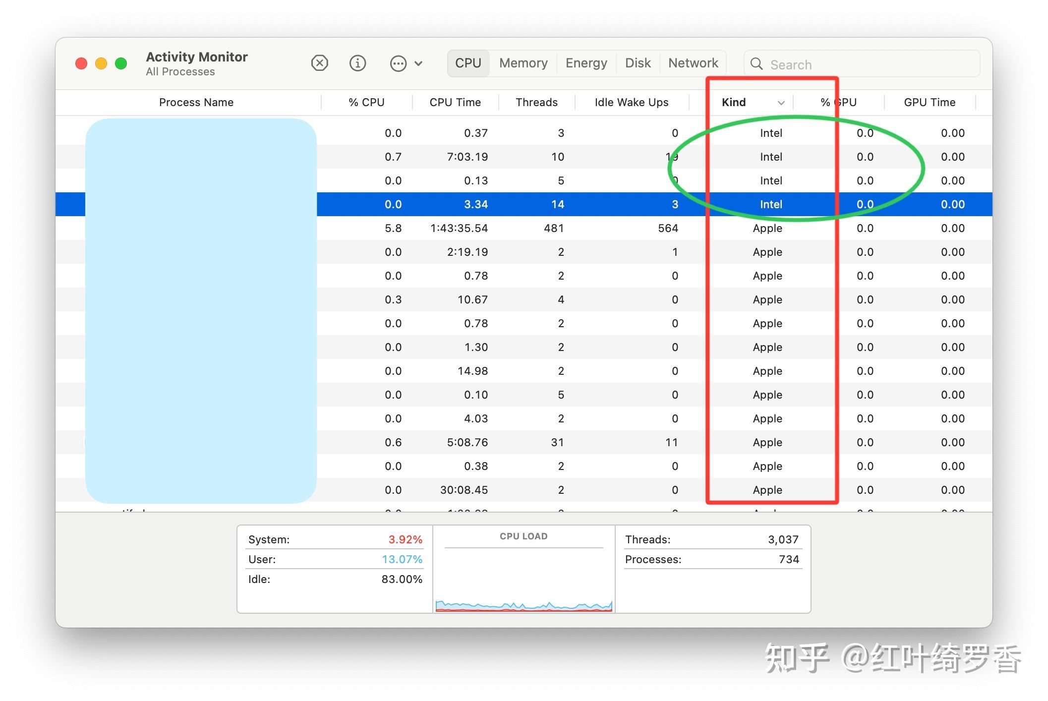1048x701 pixels.
Task: Click the Quit Process (X) icon
Action: 320,63
